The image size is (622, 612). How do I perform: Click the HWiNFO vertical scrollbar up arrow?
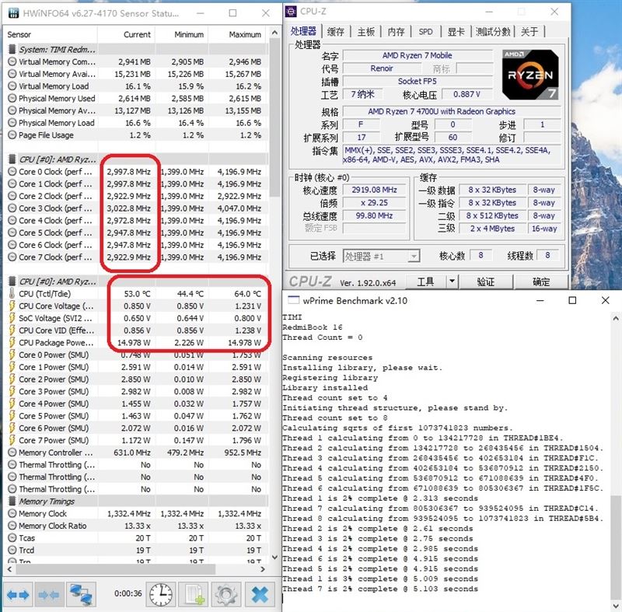tap(274, 33)
